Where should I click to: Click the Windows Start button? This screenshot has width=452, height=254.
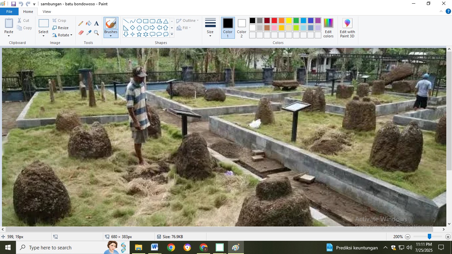click(8, 247)
